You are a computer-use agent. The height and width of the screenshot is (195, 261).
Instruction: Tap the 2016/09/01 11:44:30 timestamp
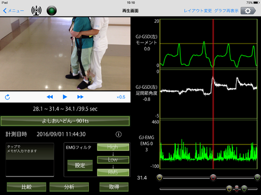point(61,134)
